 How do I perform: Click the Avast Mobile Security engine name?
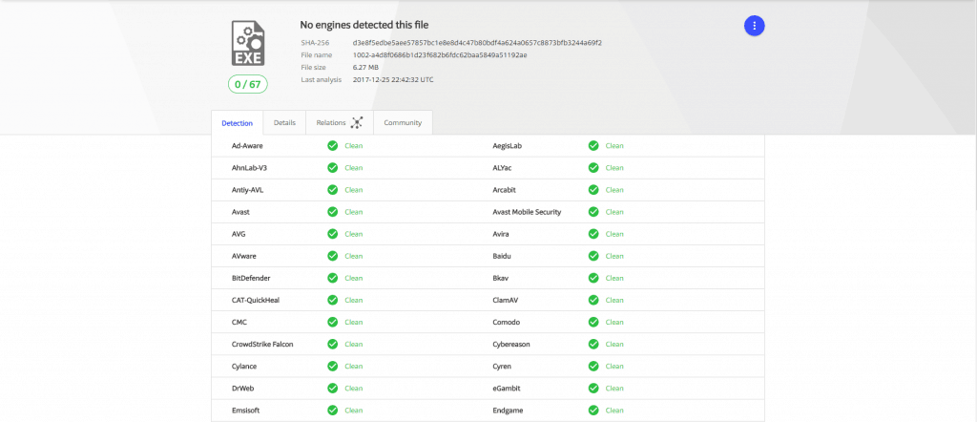pos(527,212)
